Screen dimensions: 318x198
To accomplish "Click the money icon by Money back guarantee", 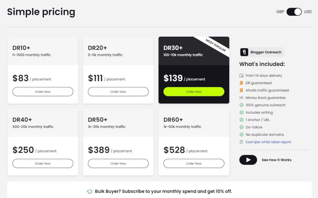I will pos(241,98).
